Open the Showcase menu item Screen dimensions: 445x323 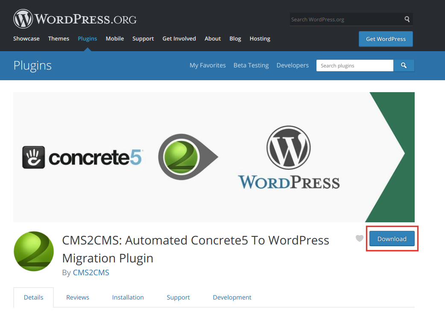(x=26, y=38)
